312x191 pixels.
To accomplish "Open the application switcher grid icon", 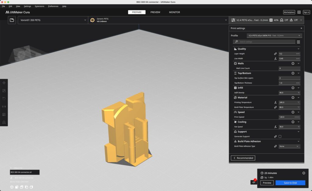I will click(x=299, y=12).
